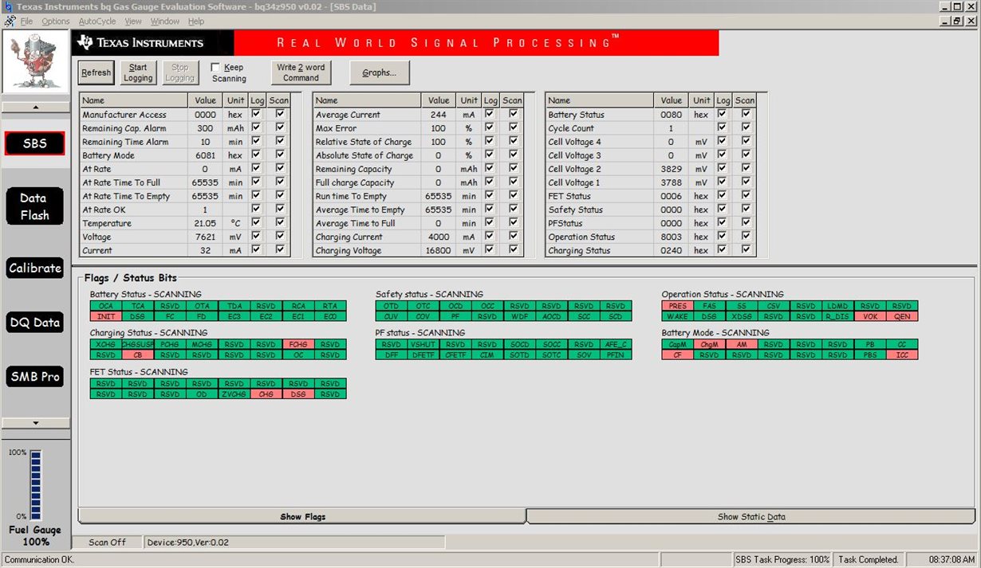The width and height of the screenshot is (981, 568).
Task: Click the Remaining Cap. Alarm value 300
Action: pyautogui.click(x=205, y=128)
